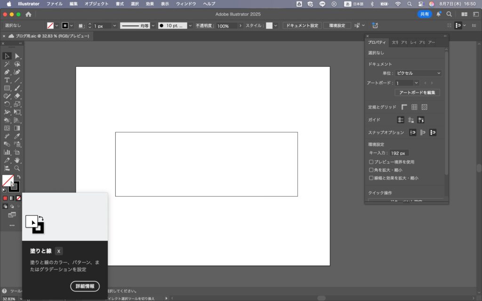Click the red Color mode swatch button
Viewport: 482px width, 301px height.
point(5,198)
